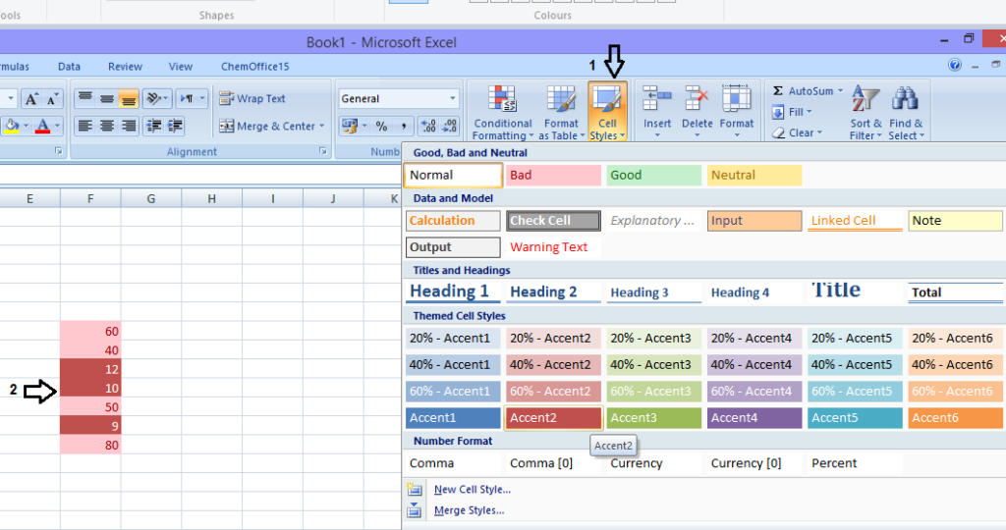Screen dimensions: 1006x530
Task: Apply the Accent6 orange style swatch
Action: coord(955,418)
